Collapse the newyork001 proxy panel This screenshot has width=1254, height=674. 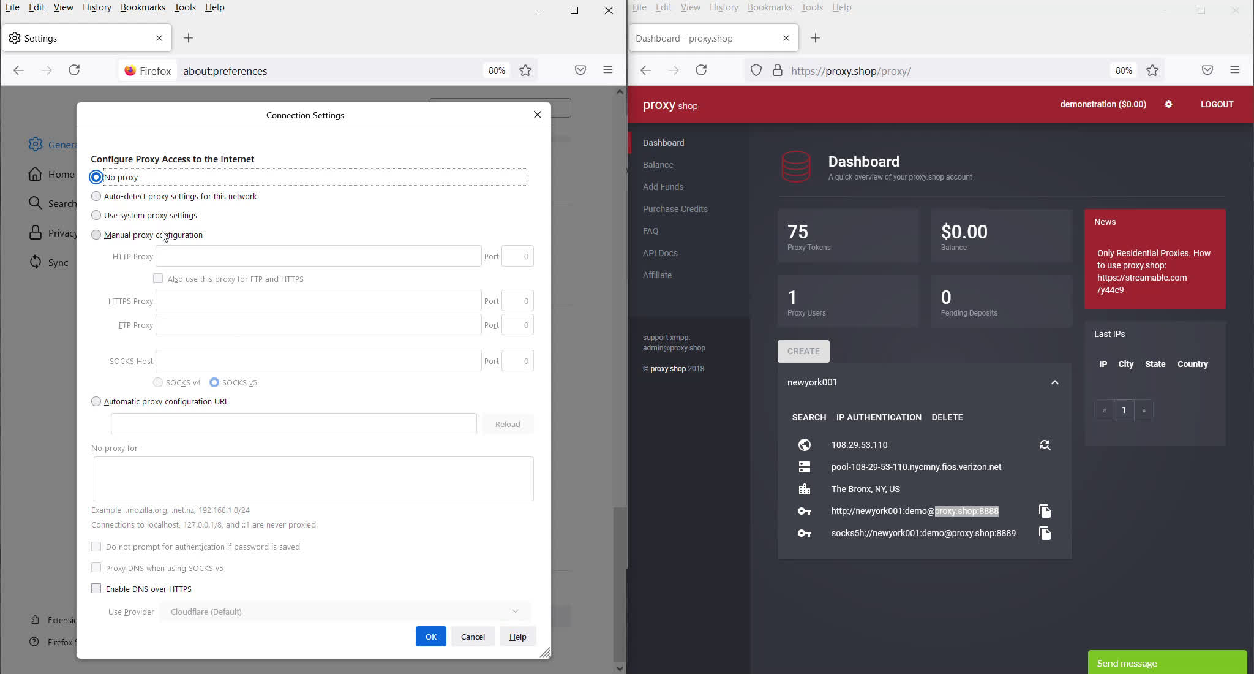pos(1054,382)
